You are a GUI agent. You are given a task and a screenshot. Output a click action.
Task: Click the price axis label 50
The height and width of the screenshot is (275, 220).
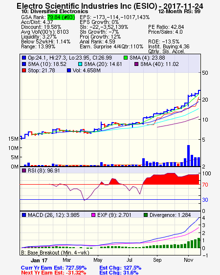[205, 73]
